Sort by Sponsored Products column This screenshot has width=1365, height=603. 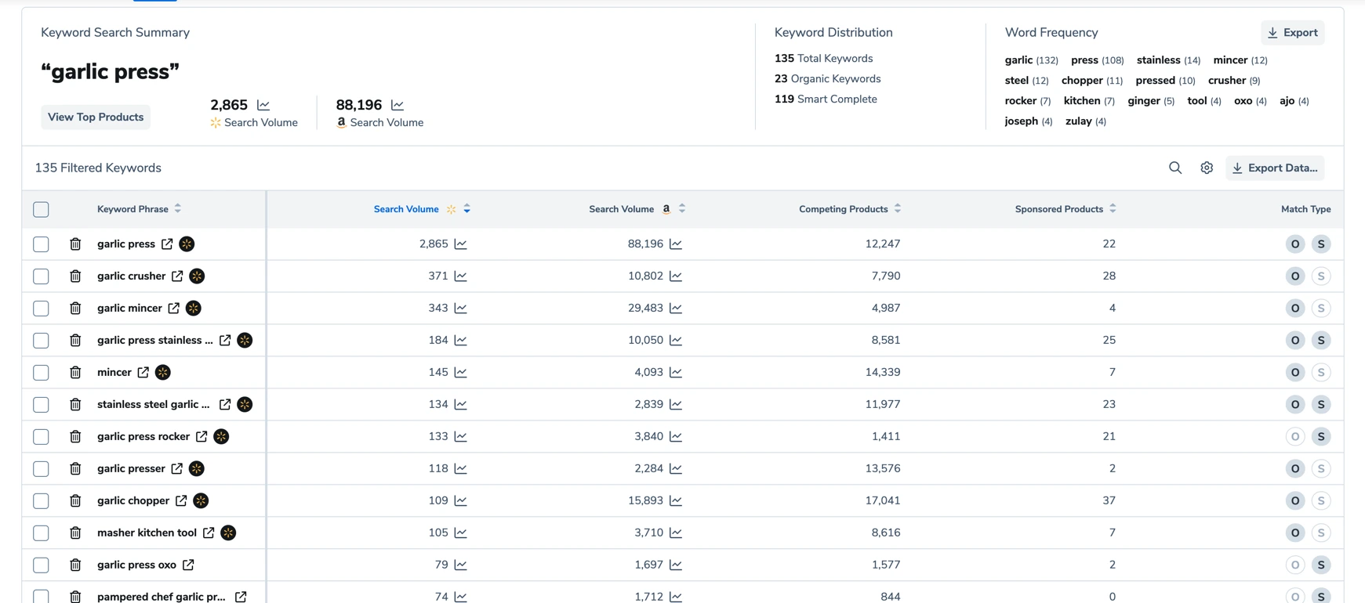(1113, 209)
